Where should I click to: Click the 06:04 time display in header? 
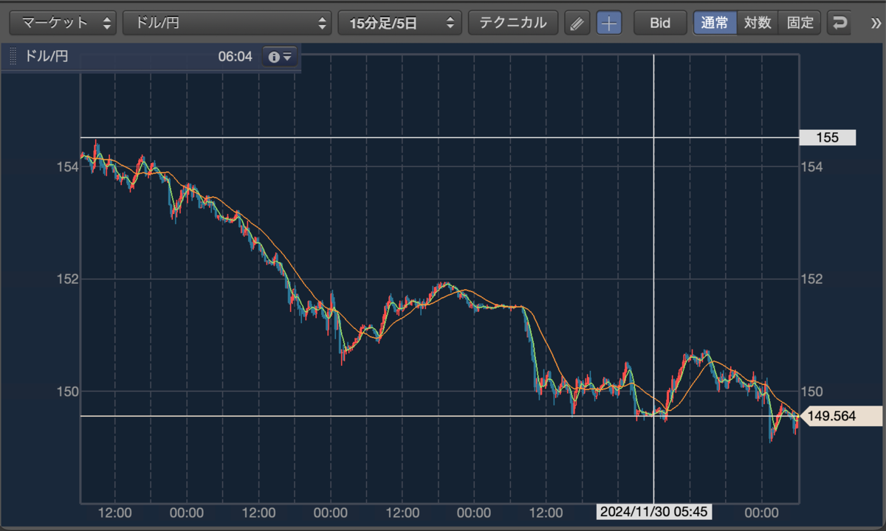(236, 57)
